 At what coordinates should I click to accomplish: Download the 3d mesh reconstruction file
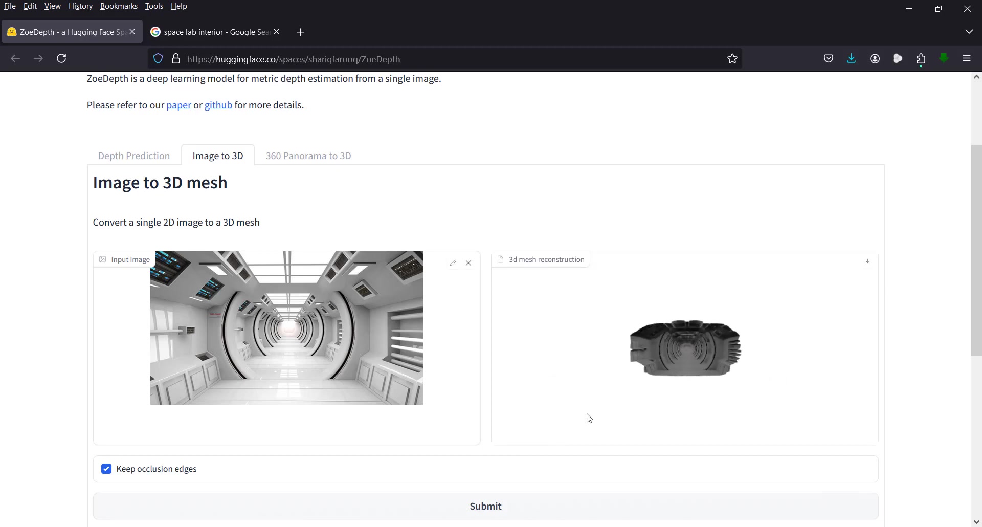(867, 261)
